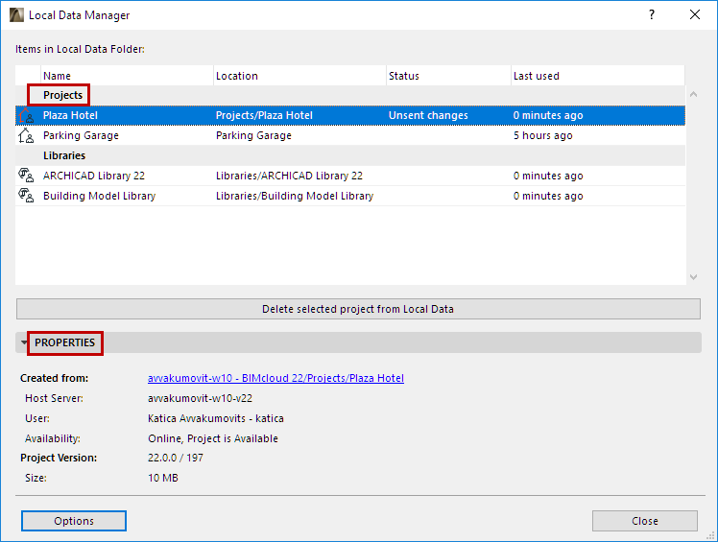Viewport: 718px width, 542px height.
Task: Click the Close button
Action: tap(645, 521)
